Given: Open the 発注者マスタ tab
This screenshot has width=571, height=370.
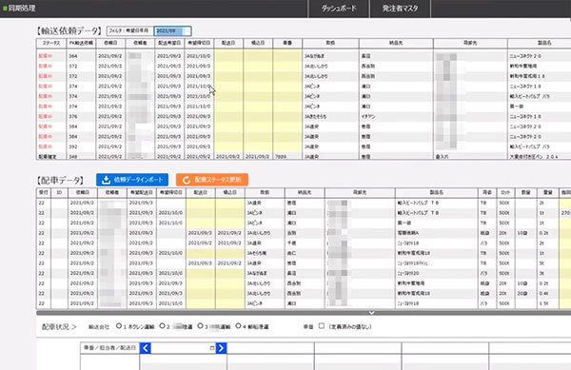Looking at the screenshot, I should pos(400,9).
